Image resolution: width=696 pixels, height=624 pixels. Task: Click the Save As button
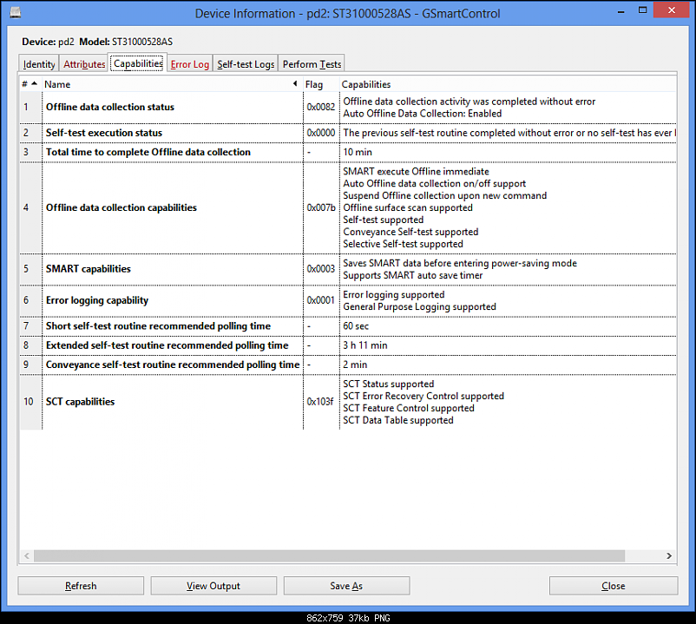tap(346, 586)
